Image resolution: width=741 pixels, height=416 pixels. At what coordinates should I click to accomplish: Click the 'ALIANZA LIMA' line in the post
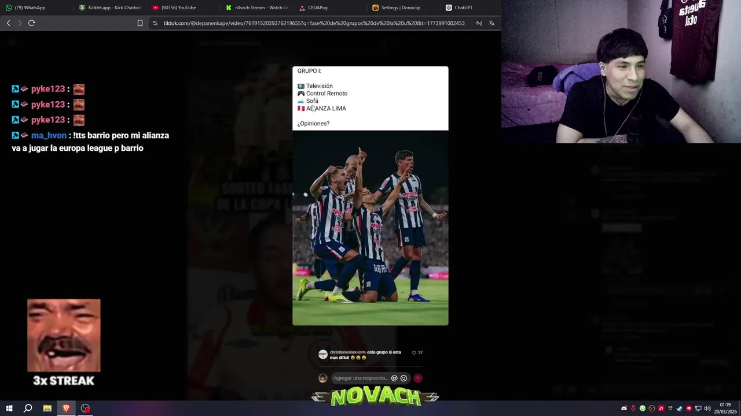[x=326, y=109]
